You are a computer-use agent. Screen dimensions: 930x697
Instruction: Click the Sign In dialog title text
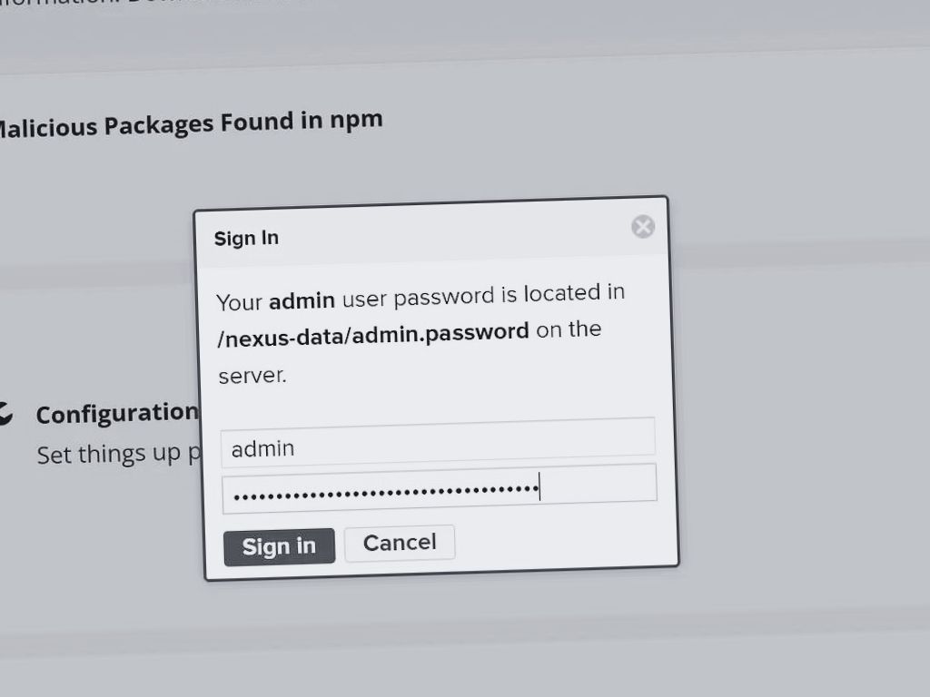(x=246, y=239)
